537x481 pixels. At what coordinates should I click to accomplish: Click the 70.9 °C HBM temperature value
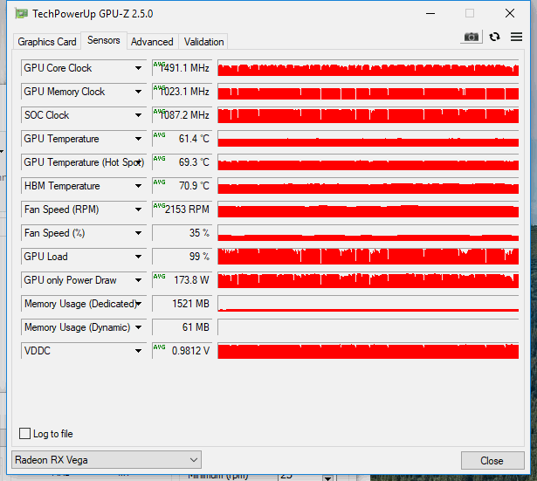click(182, 186)
